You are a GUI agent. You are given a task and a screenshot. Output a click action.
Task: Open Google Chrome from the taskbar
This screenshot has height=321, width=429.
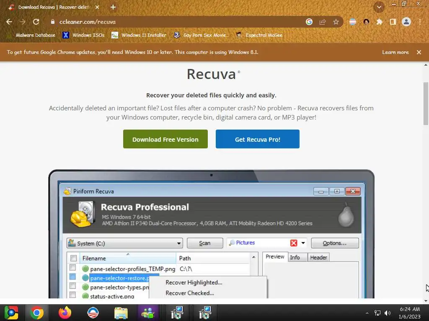pyautogui.click(x=37, y=313)
